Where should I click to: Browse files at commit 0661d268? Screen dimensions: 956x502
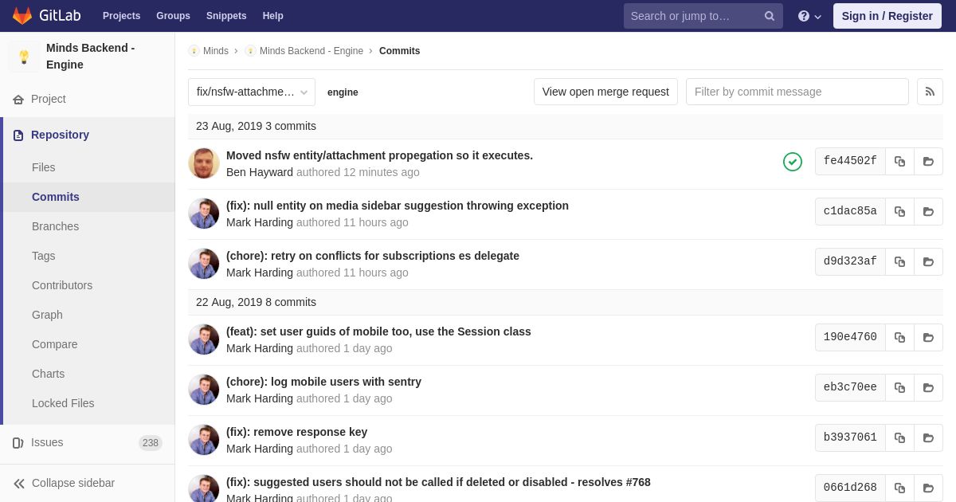(x=928, y=488)
